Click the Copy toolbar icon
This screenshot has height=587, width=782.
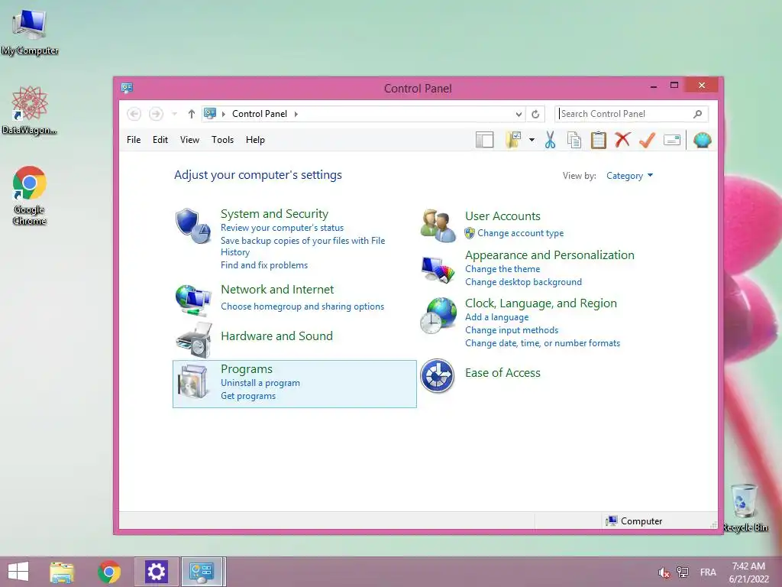(x=574, y=141)
